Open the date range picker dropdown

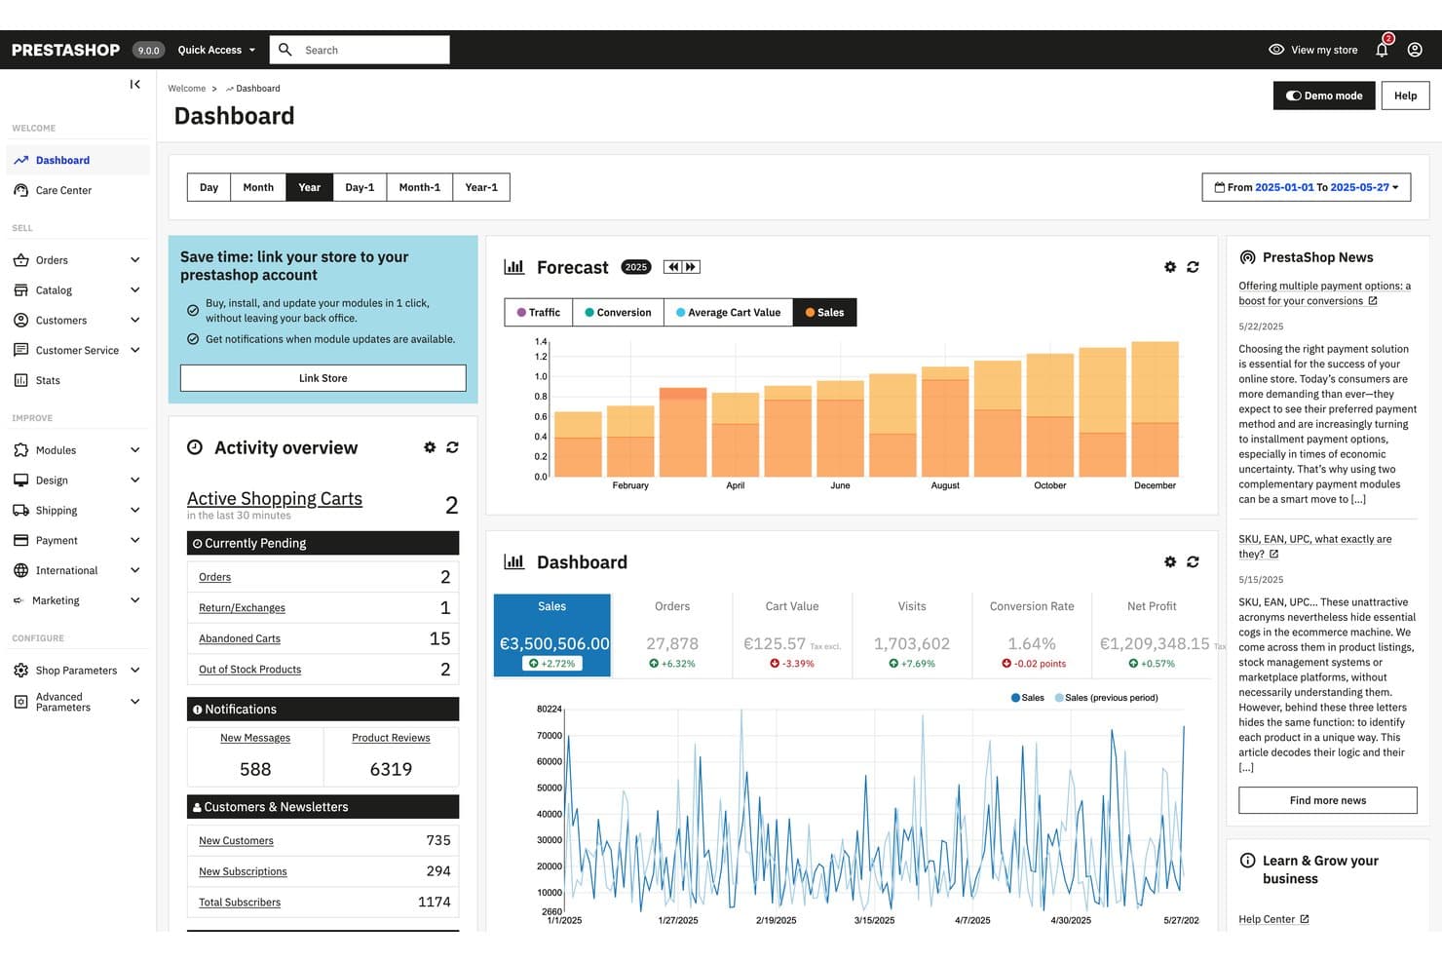[1306, 187]
